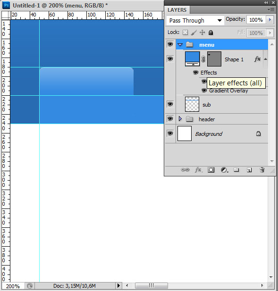
Task: Click the horizontal scrollbar left arrow
Action: [x=127, y=285]
